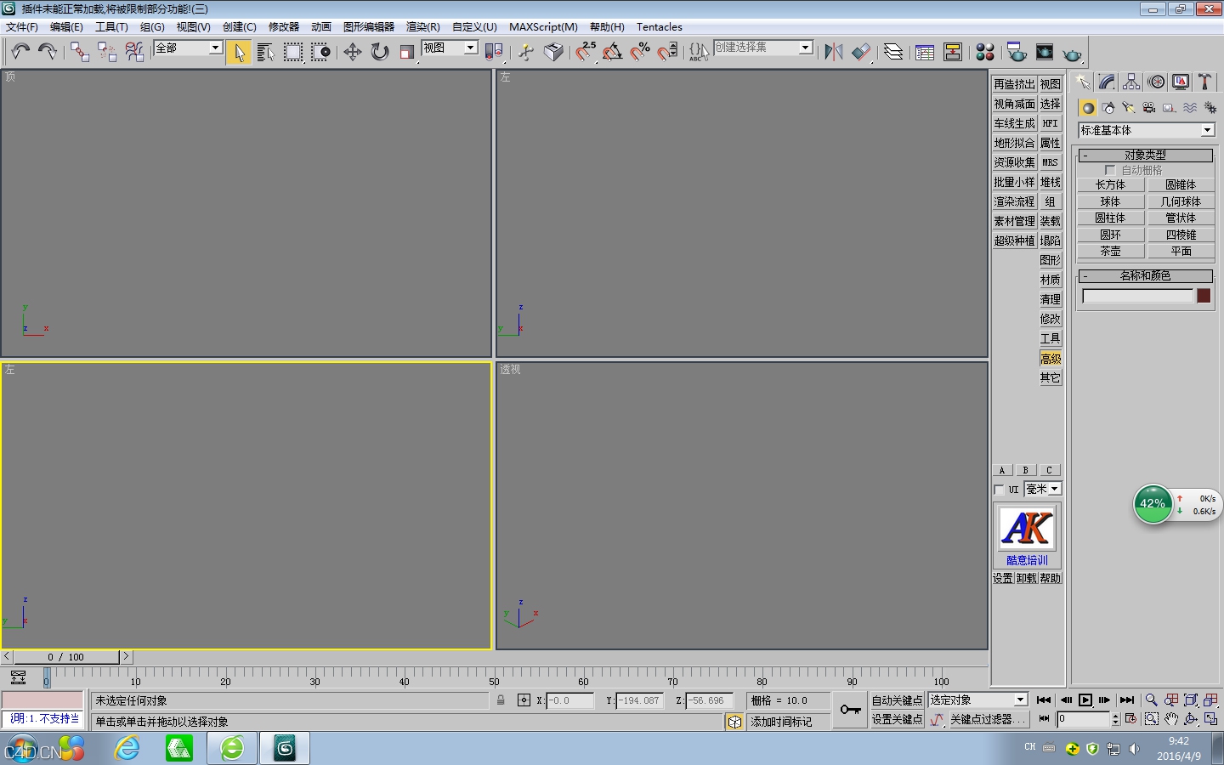Switch to the Modify command panel tab

[1107, 82]
